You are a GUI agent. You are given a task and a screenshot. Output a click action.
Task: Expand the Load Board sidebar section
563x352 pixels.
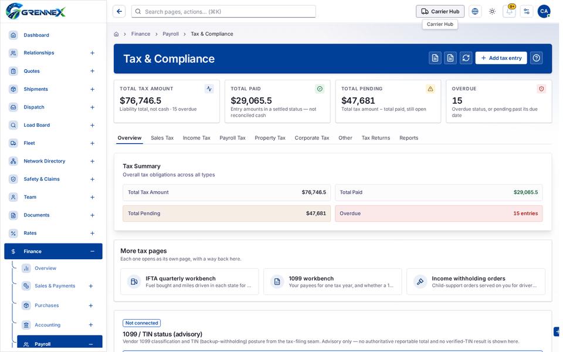pos(92,125)
